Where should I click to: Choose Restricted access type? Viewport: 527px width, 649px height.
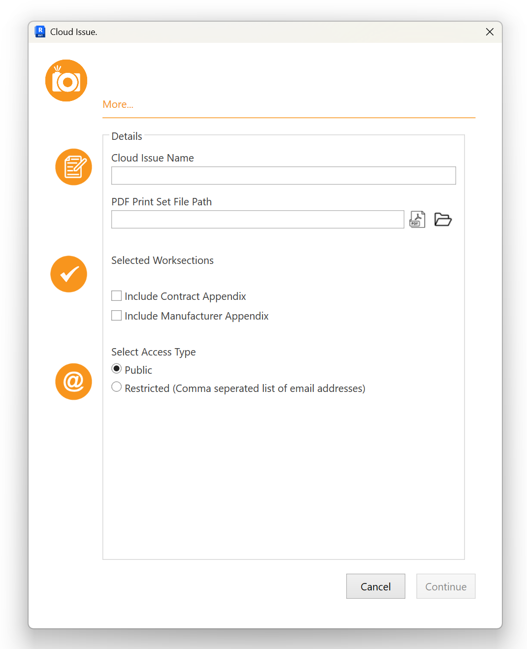[x=116, y=387]
